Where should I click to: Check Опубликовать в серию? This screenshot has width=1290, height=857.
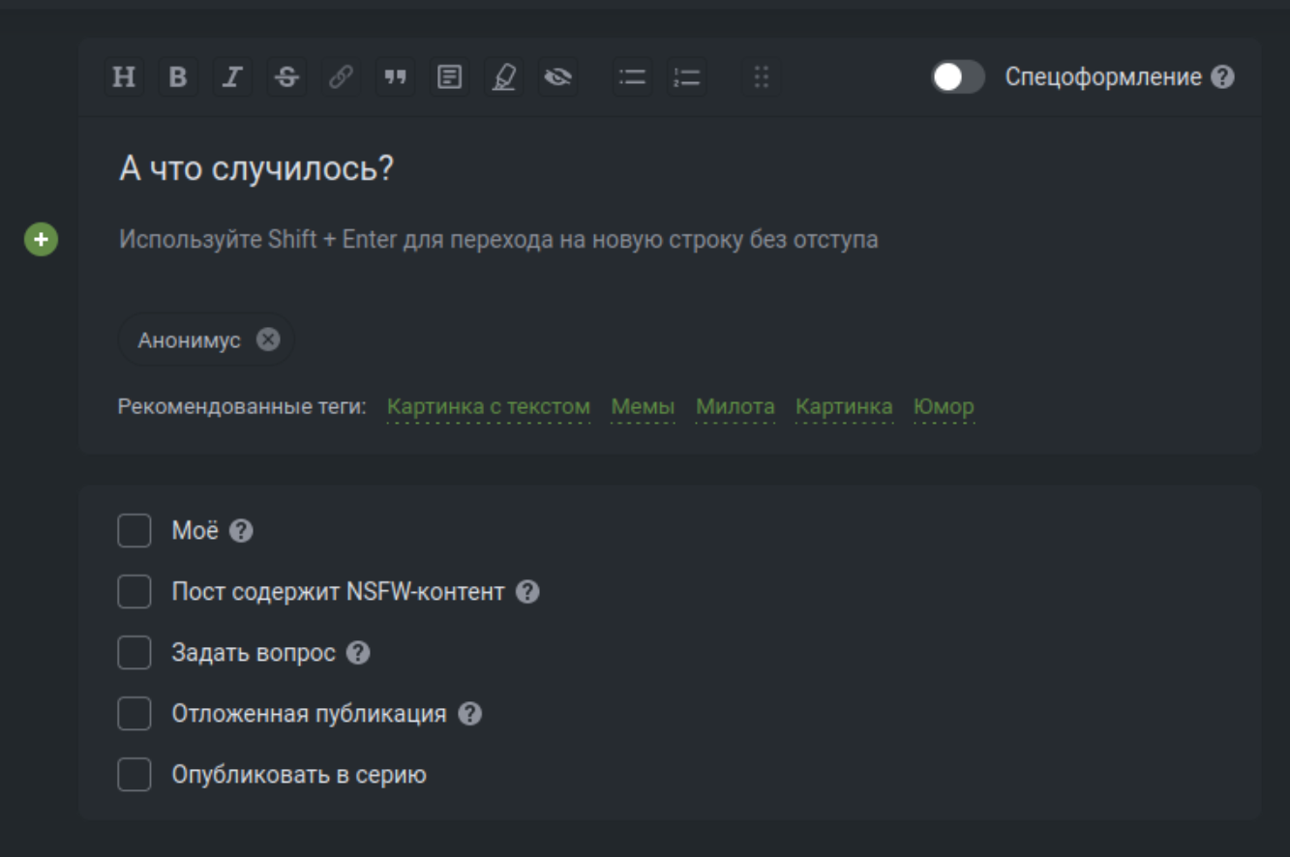(x=135, y=775)
